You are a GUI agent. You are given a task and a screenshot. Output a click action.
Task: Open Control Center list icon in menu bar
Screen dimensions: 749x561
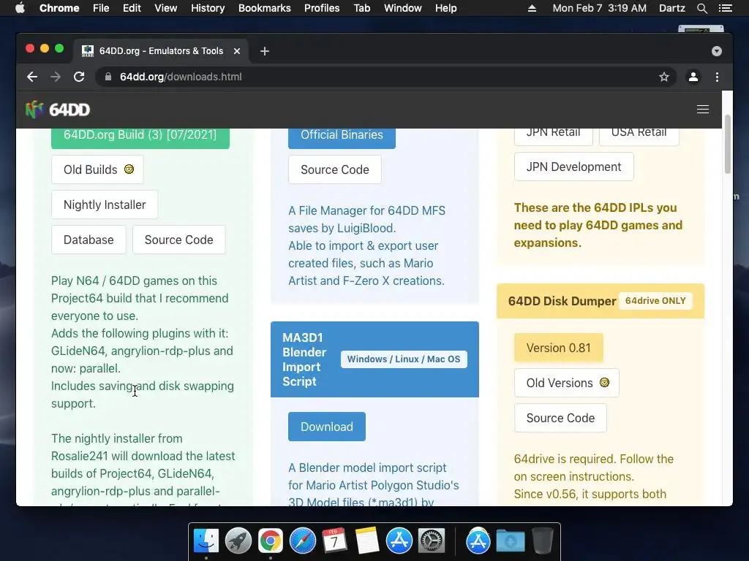pos(726,8)
